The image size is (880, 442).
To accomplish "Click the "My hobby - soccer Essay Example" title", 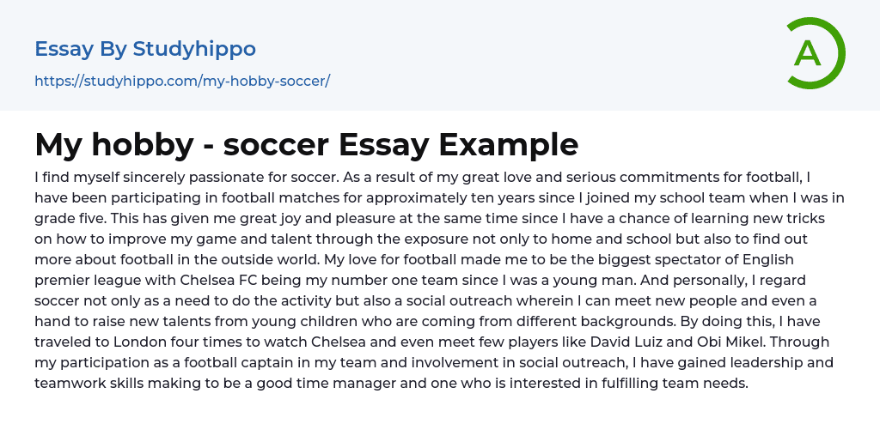I will point(306,144).
